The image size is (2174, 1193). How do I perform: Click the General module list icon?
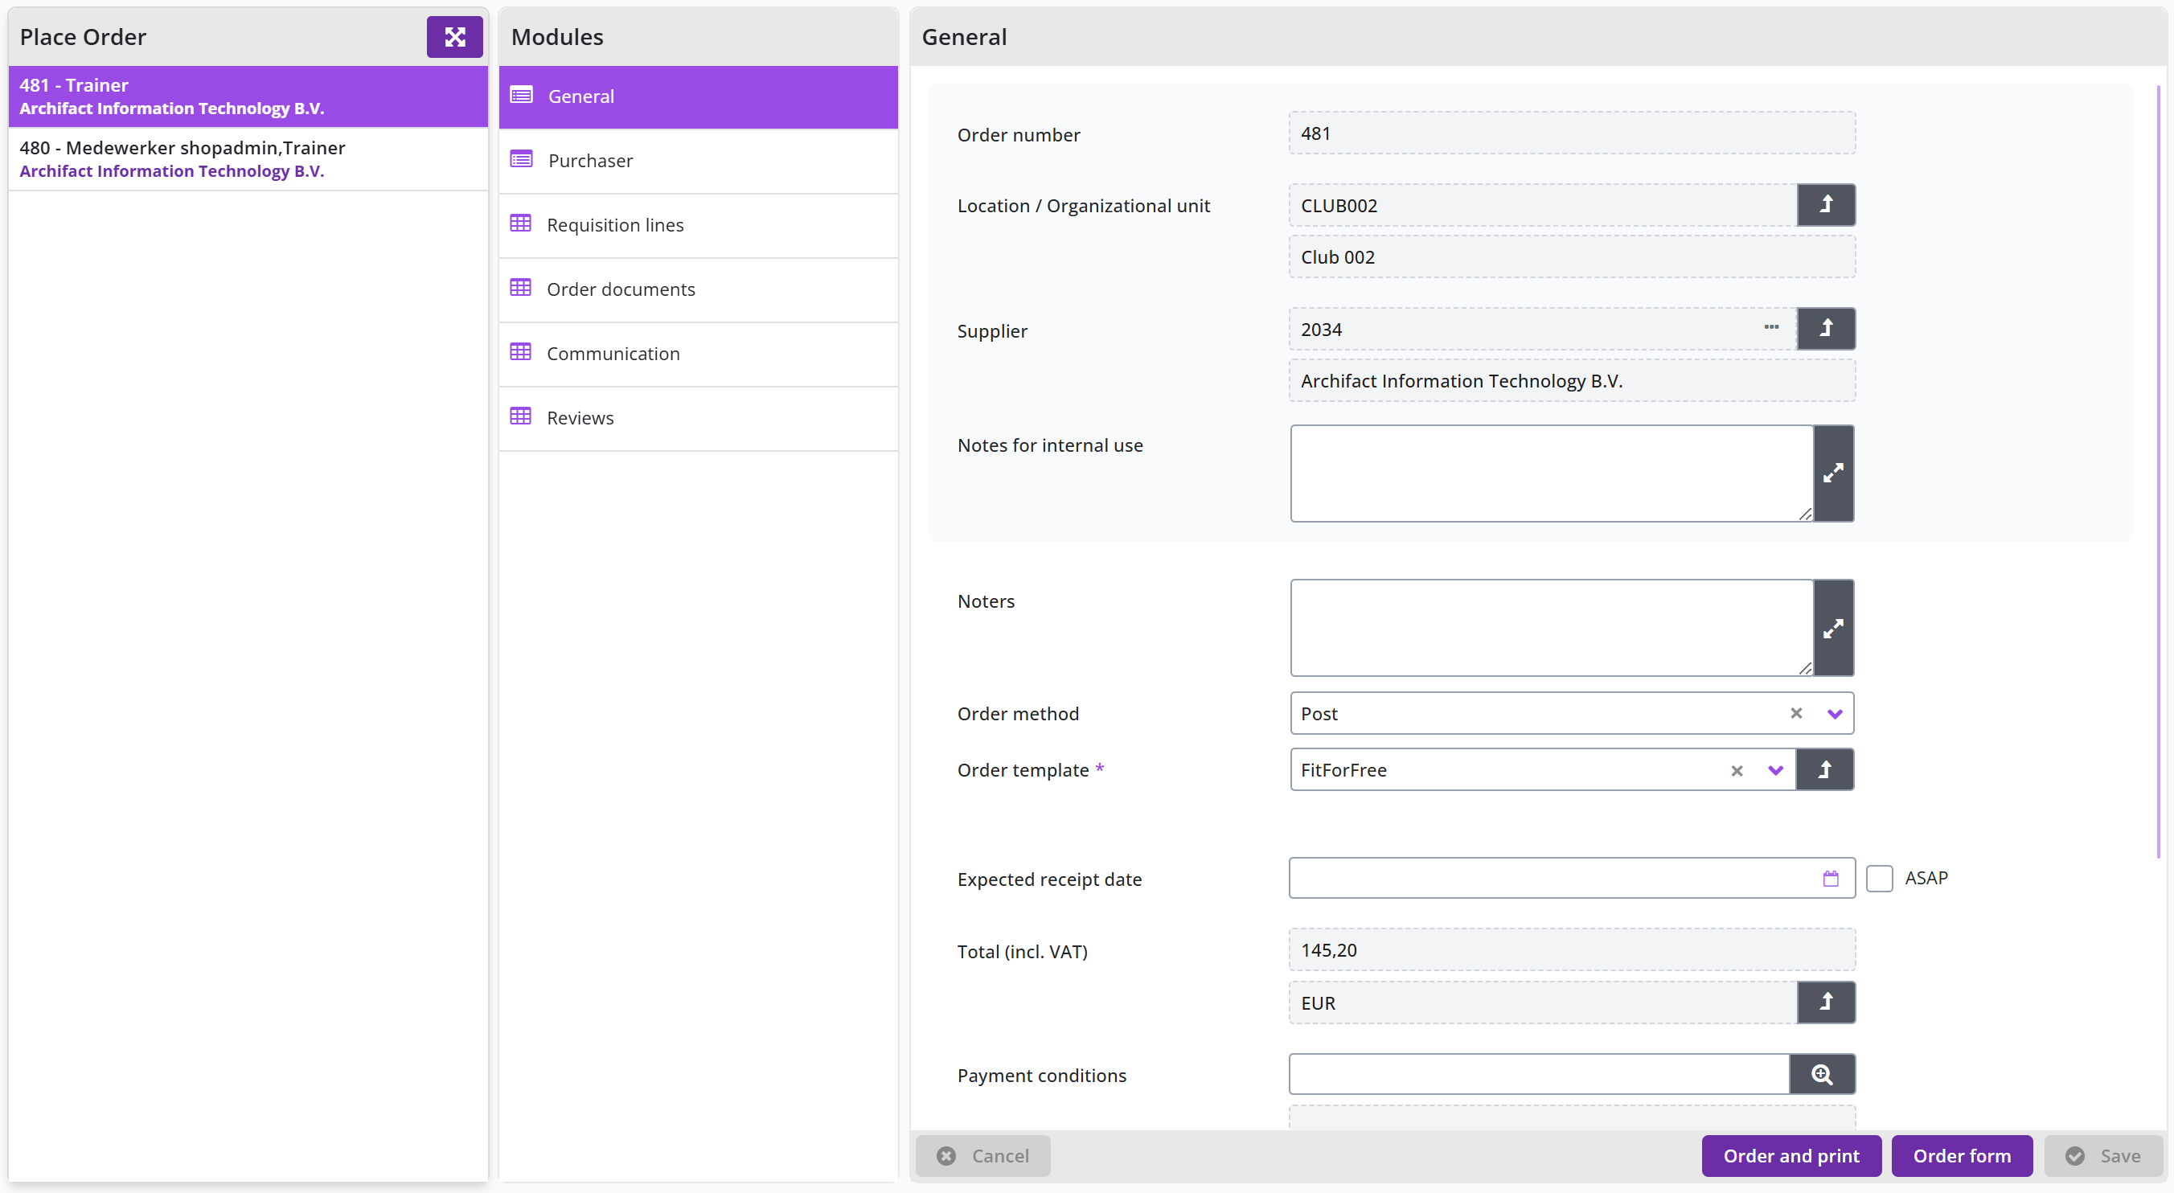tap(522, 96)
